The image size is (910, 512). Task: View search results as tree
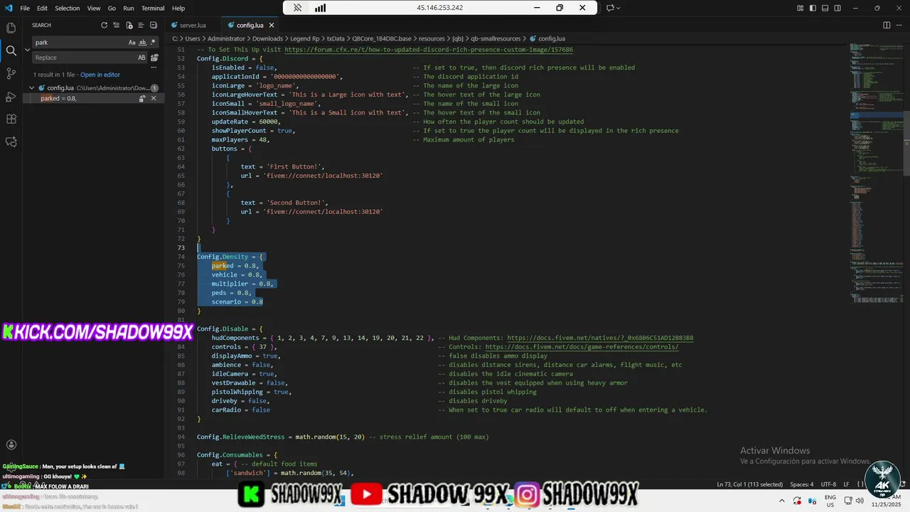pyautogui.click(x=142, y=25)
